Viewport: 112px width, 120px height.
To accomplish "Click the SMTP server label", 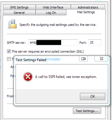I will pyautogui.click(x=16, y=43).
